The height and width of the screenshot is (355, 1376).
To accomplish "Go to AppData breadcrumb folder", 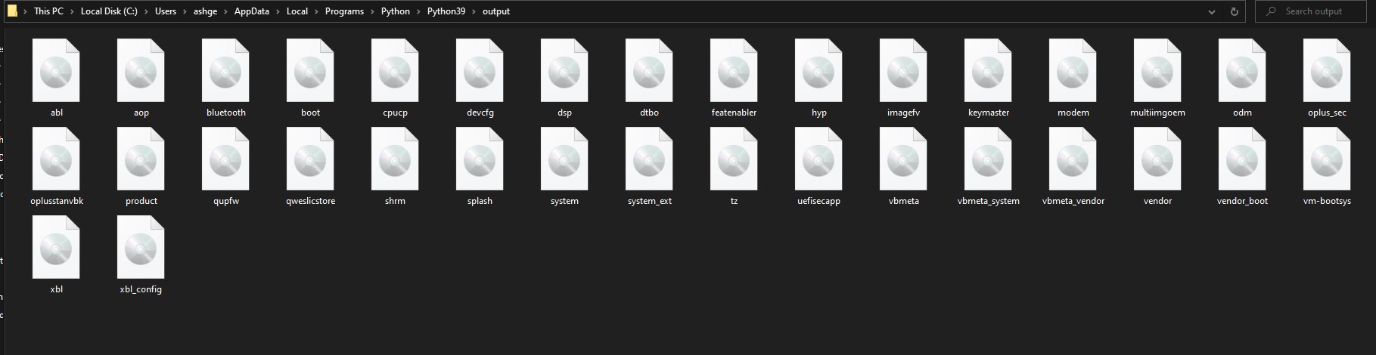I will [252, 11].
